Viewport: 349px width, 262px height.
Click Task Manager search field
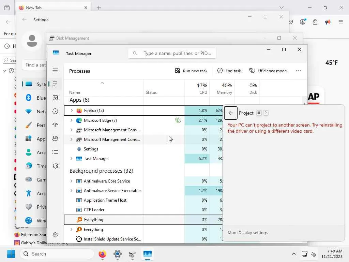click(x=172, y=53)
